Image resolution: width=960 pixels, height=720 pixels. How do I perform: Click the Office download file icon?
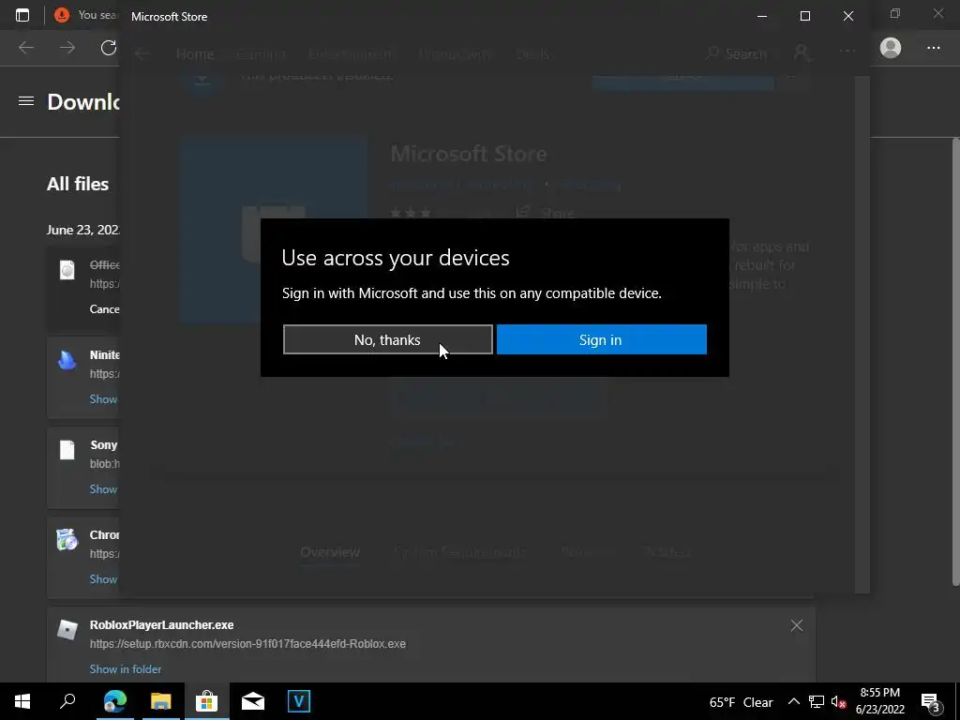pos(67,270)
